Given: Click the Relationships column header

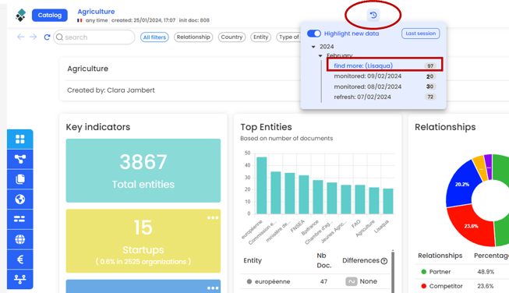Looking at the screenshot, I should tap(440, 256).
